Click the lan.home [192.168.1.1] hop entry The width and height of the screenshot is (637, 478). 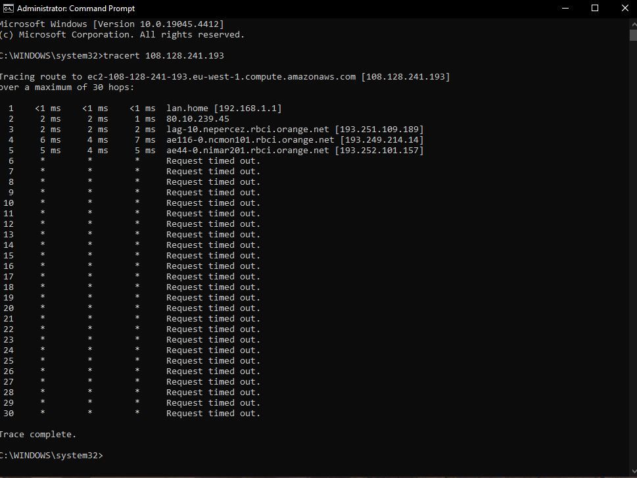pos(224,108)
